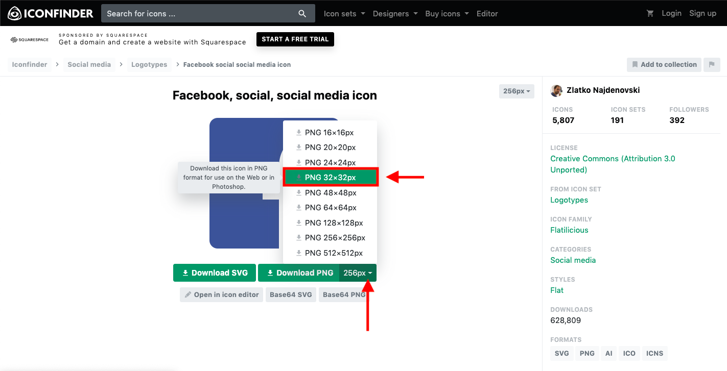Open the Logotypes icon set link
The width and height of the screenshot is (727, 371).
pos(569,200)
